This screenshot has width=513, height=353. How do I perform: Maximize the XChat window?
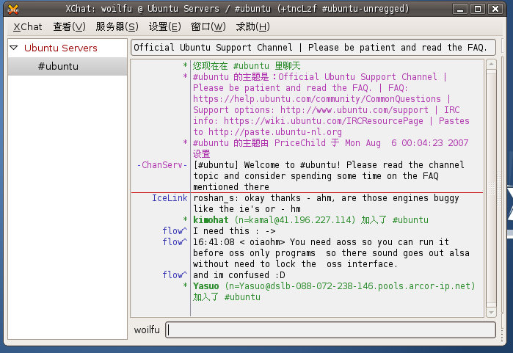[x=477, y=10]
